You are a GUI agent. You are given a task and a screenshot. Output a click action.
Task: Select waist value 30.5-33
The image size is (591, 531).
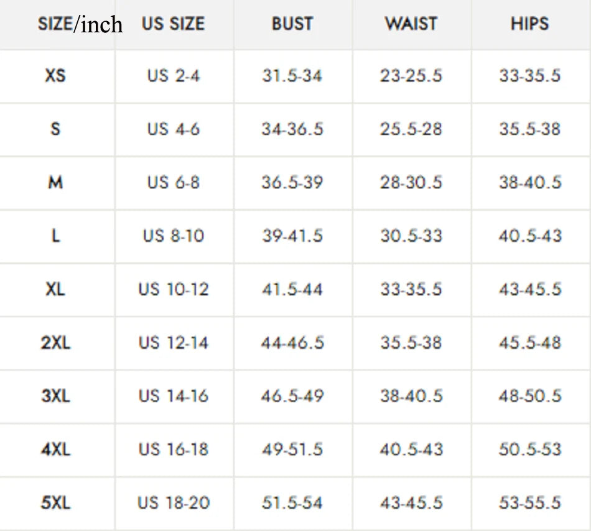(x=411, y=236)
